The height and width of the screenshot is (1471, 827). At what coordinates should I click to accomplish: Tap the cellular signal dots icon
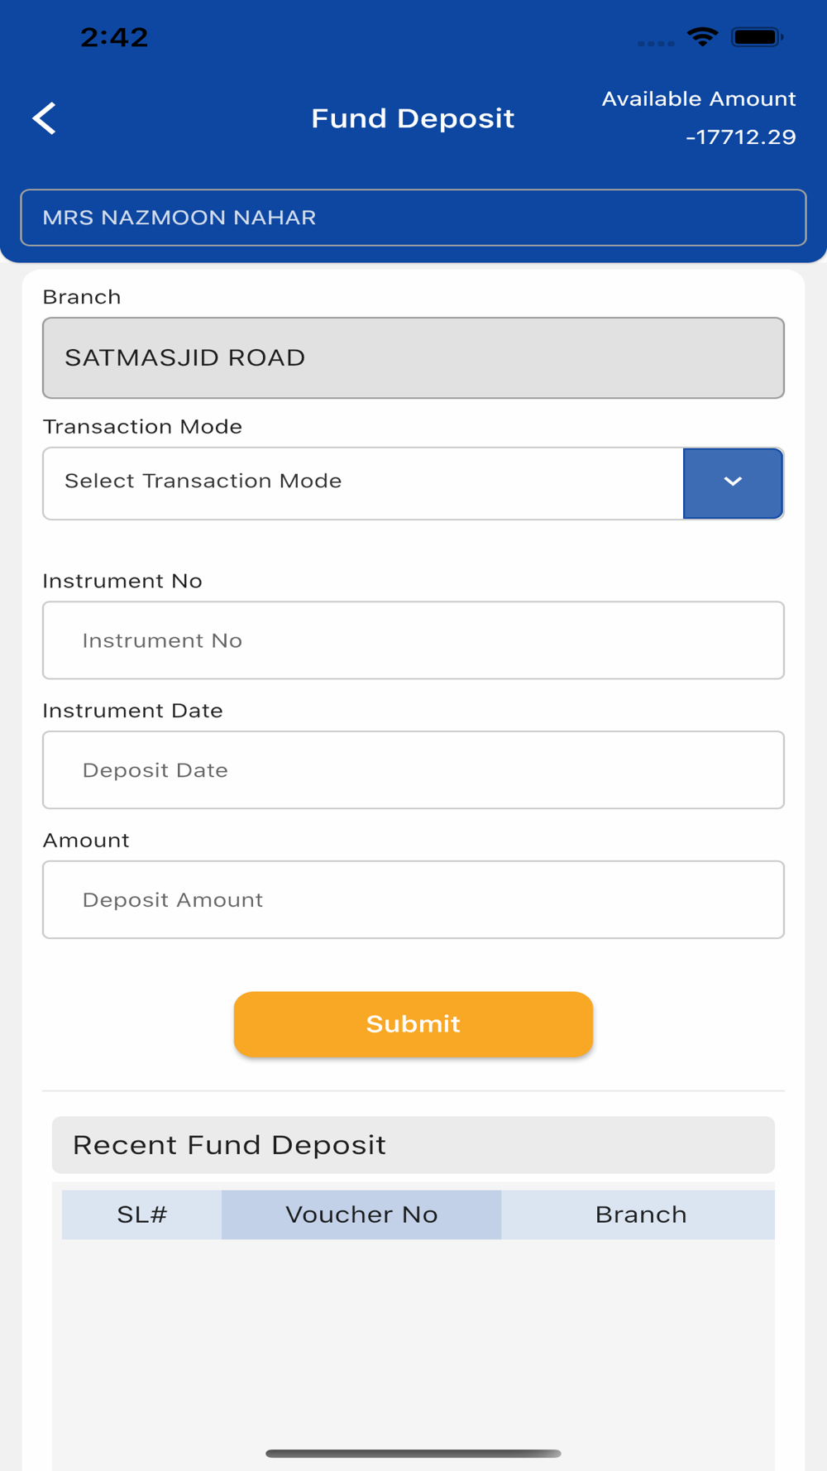656,43
